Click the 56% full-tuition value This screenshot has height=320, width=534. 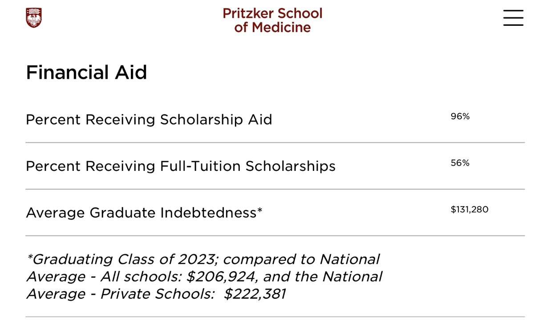coord(460,163)
